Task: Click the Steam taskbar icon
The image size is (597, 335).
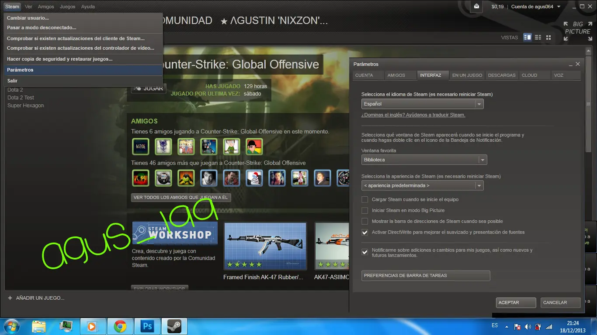Action: click(x=174, y=326)
